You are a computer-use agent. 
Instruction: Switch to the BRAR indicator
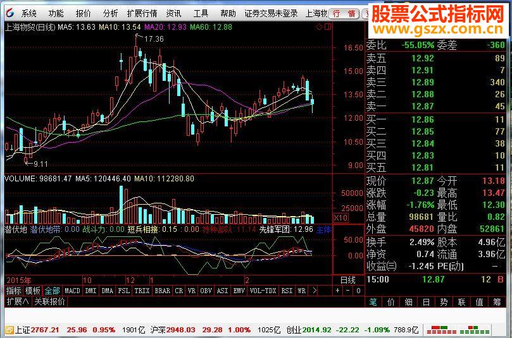click(162, 291)
